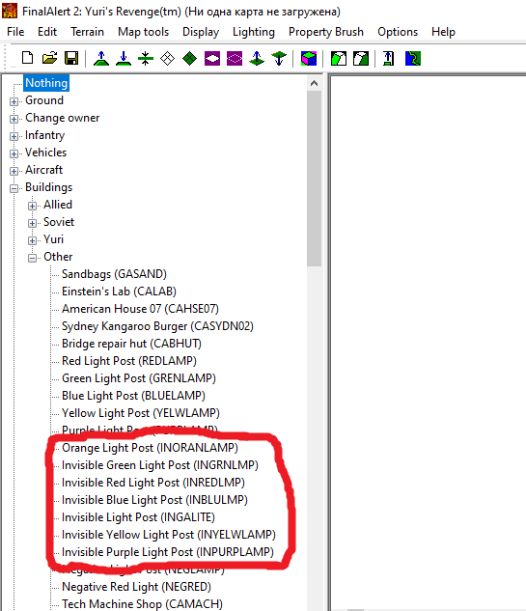The height and width of the screenshot is (611, 526).
Task: Click the white diamond hide tileset icon
Action: (x=168, y=59)
